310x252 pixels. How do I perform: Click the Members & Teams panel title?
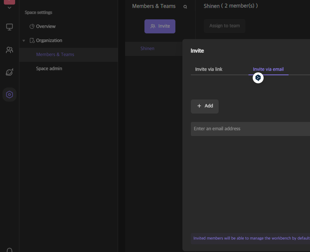coord(154,6)
